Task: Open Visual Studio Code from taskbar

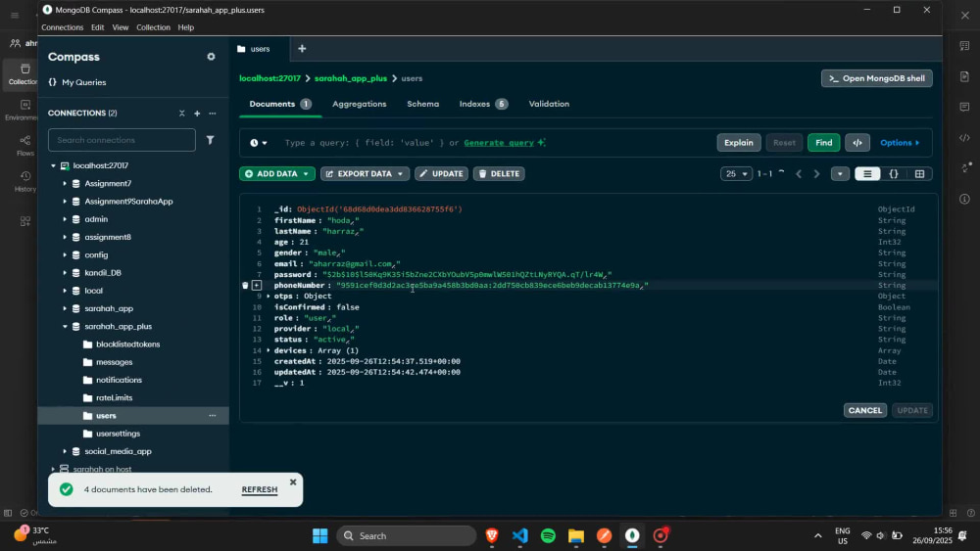Action: (520, 535)
